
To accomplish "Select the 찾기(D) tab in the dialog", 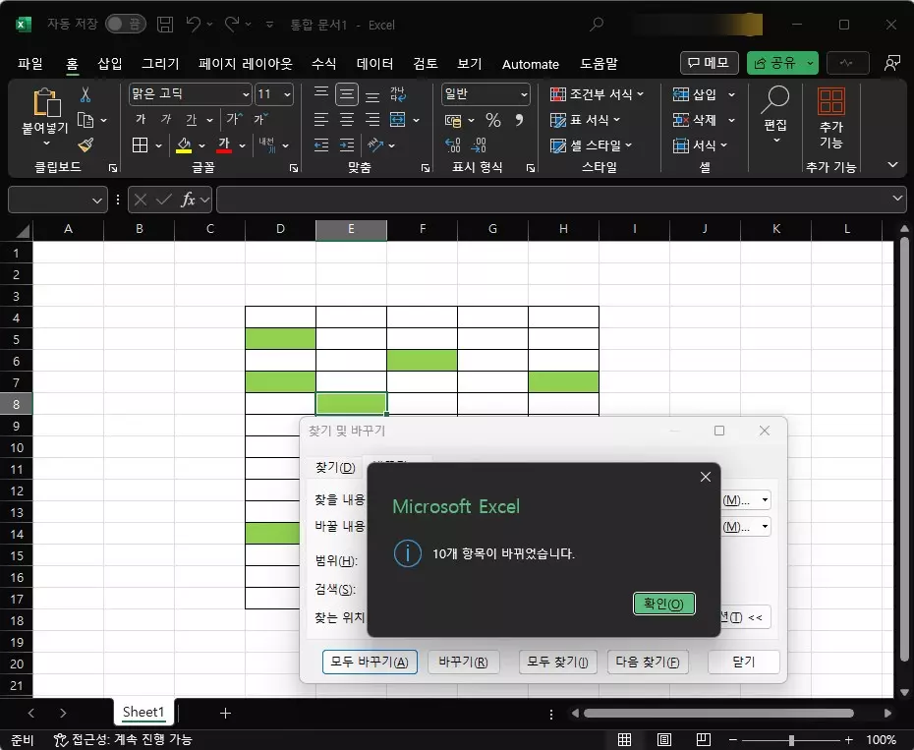I will (332, 467).
